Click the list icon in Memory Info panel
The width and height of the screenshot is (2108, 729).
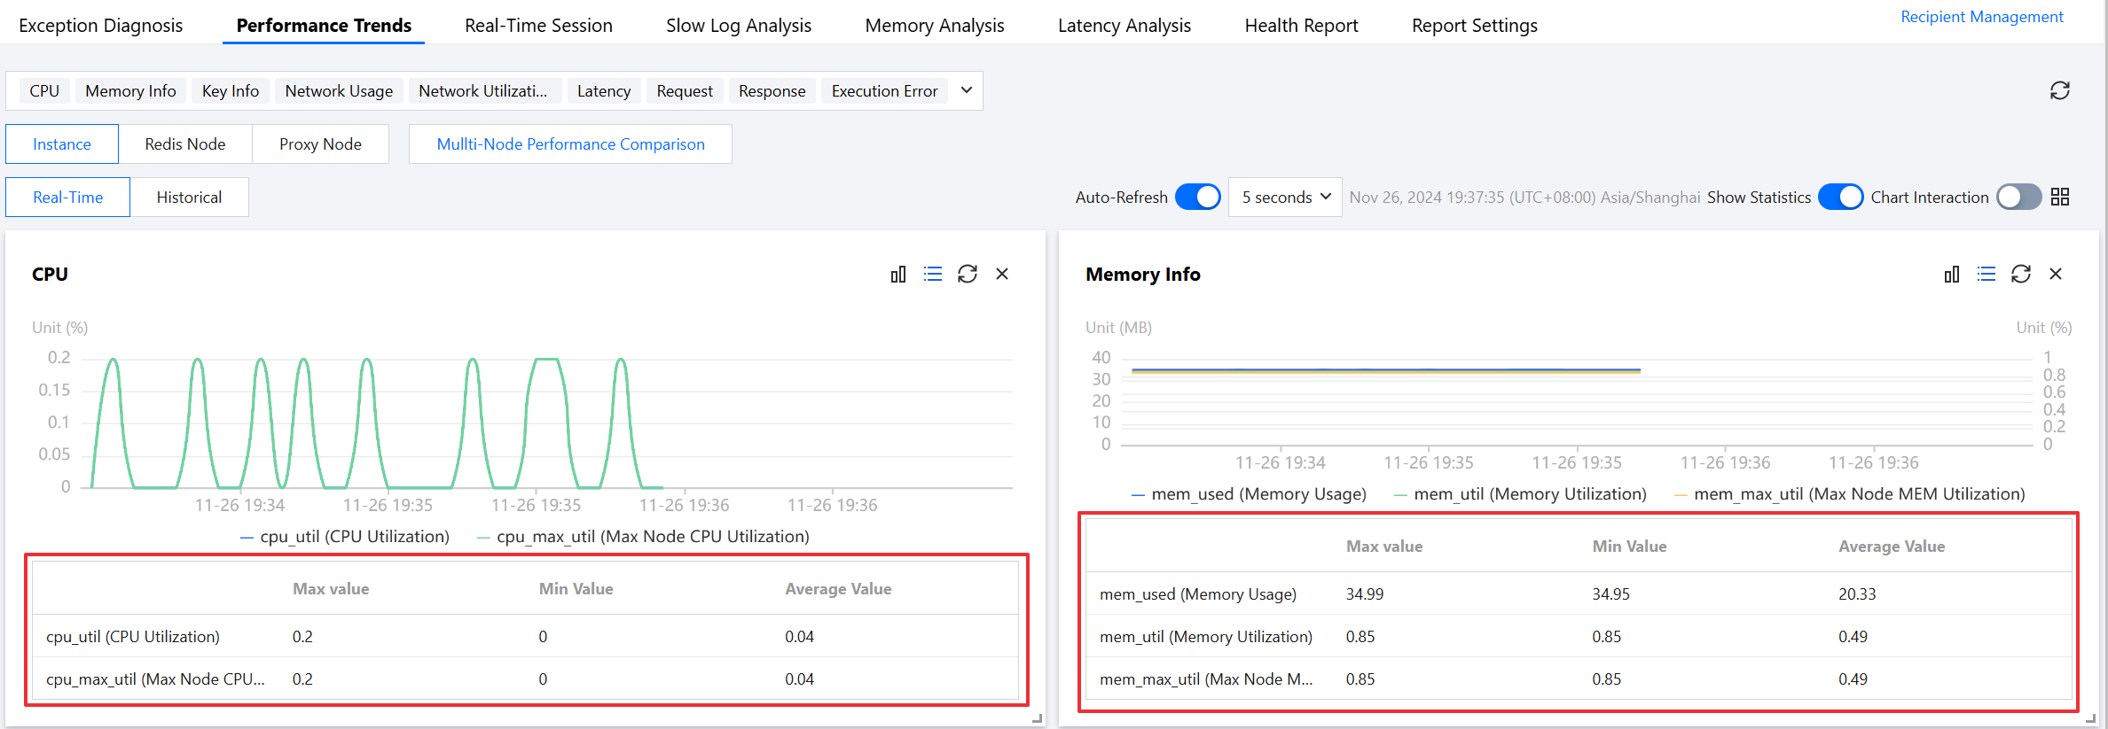click(x=1987, y=275)
